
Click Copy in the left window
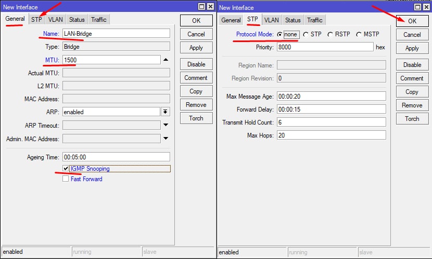point(196,91)
